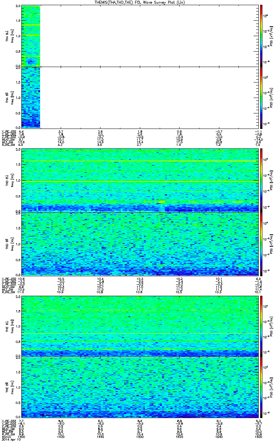Viewport: 276px width, 442px height.
Task: Click the 1540 time label on bottom axis
Action: pyautogui.click(x=218, y=436)
